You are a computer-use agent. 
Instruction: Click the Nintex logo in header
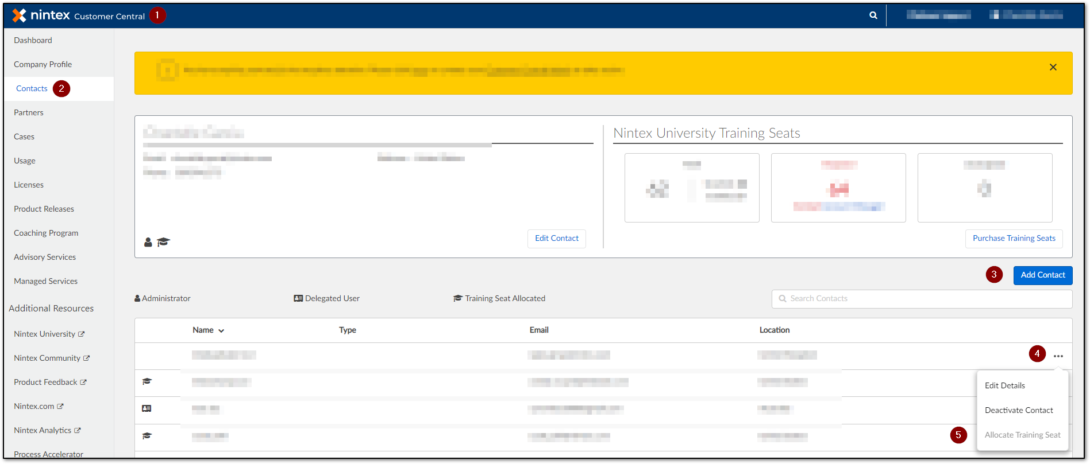click(41, 15)
